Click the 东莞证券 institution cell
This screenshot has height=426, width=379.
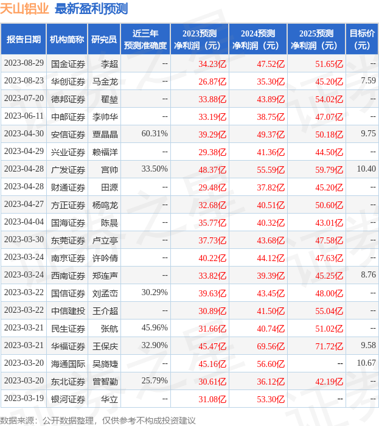tap(68, 240)
